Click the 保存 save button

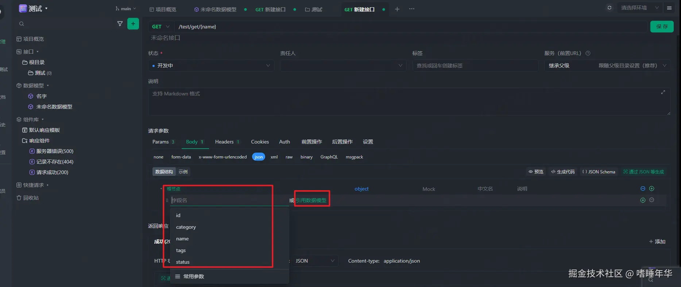tap(662, 27)
